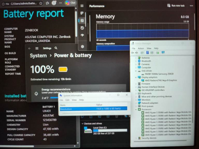199x149 pixels.
Task: Click Device Manager vertical scrollbar
Action: (x=193, y=94)
